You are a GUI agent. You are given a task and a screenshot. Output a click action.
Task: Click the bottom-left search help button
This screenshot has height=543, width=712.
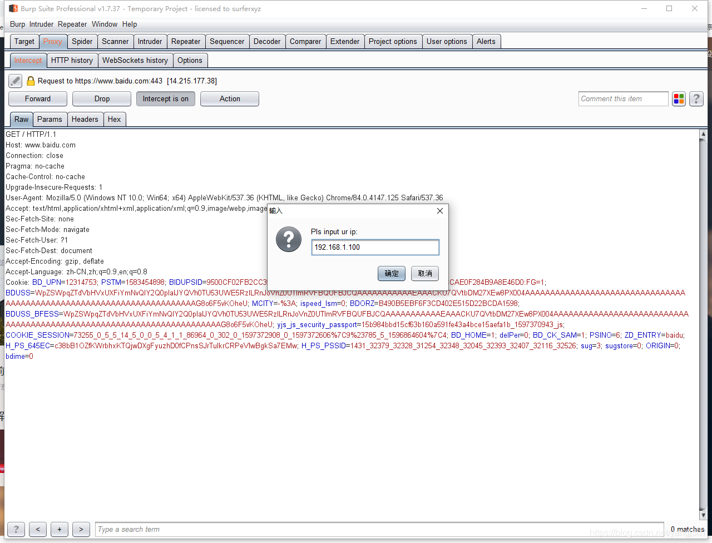click(x=16, y=529)
